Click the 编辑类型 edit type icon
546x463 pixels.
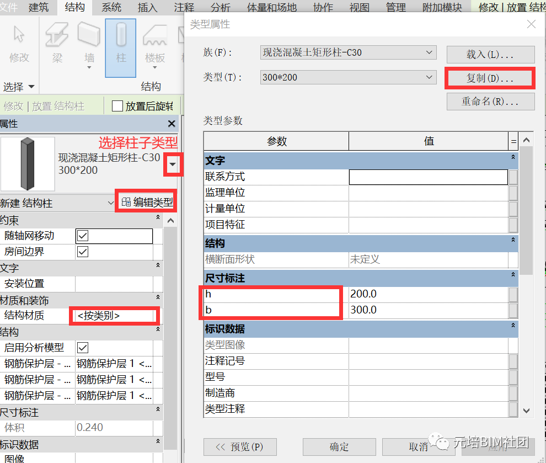pyautogui.click(x=126, y=203)
